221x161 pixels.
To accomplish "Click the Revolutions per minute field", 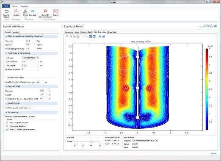I will 30,49.
